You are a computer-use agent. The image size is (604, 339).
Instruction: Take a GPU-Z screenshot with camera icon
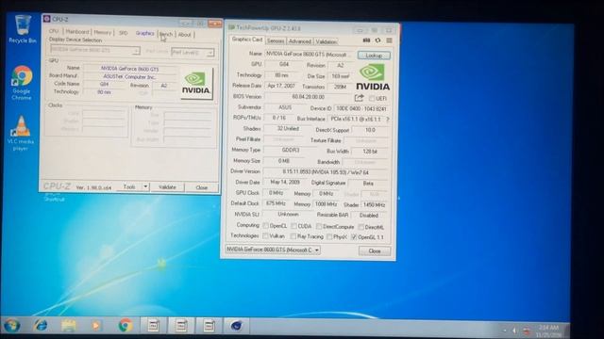[366, 40]
